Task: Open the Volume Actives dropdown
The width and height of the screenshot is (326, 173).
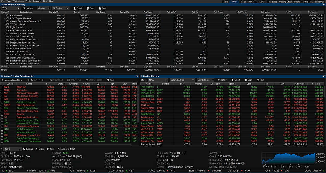Action: [x=182, y=80]
